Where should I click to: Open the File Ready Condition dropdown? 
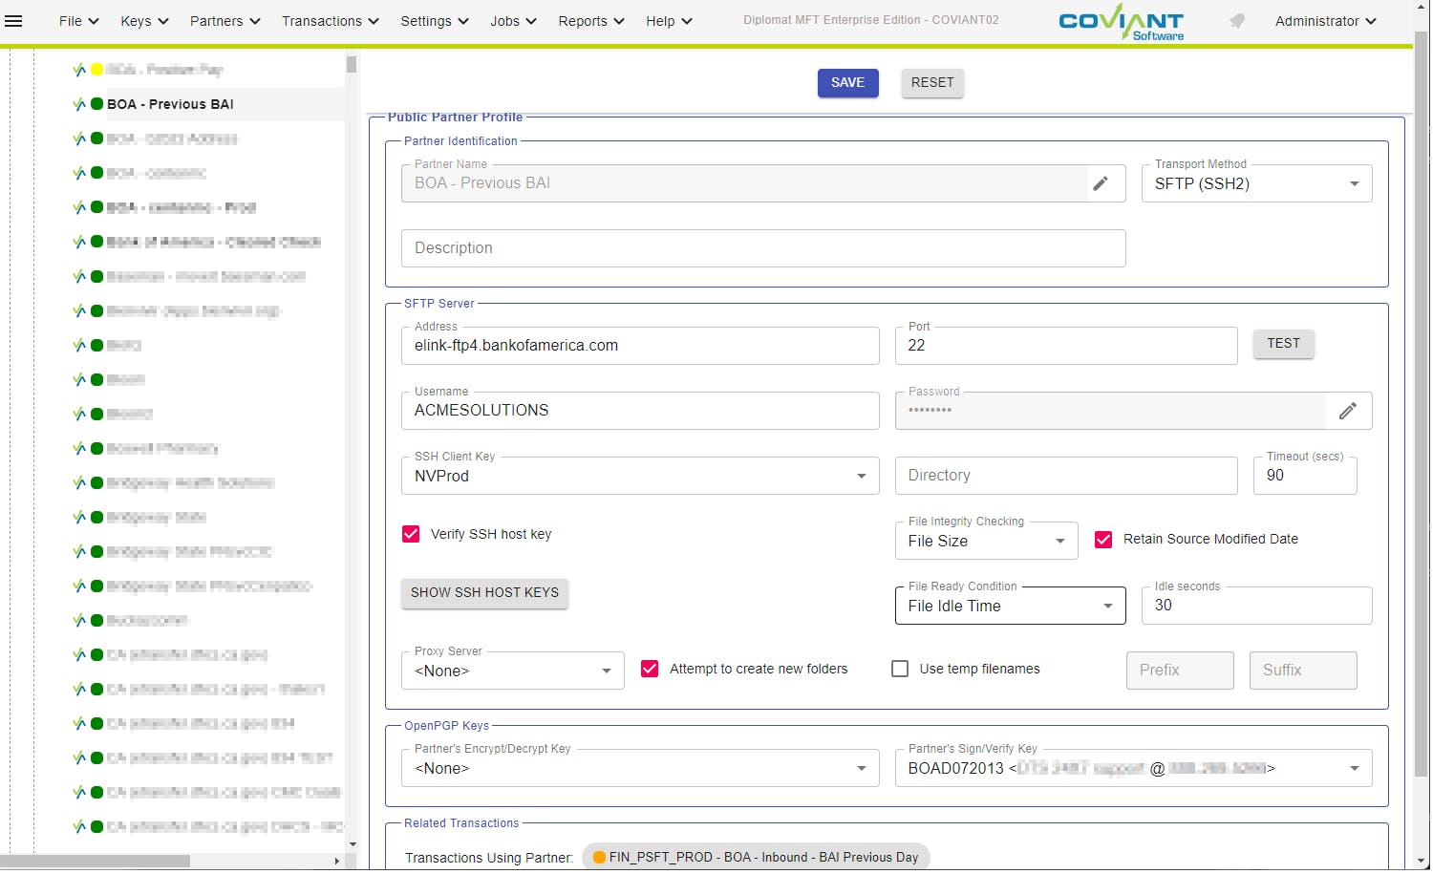point(1010,606)
